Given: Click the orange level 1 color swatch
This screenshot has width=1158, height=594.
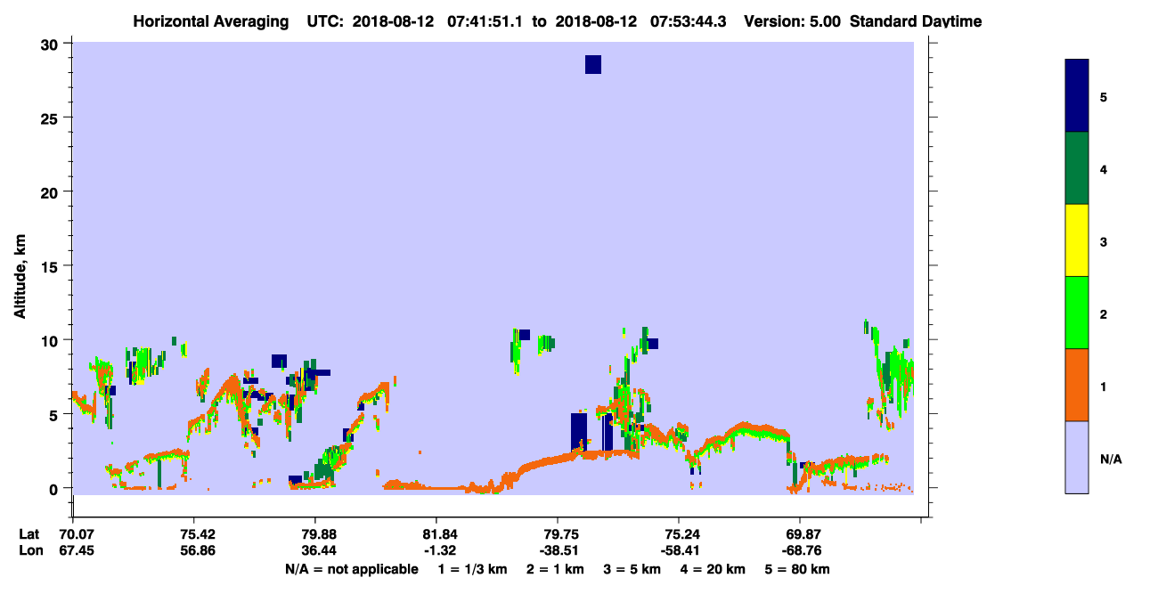Looking at the screenshot, I should pyautogui.click(x=1077, y=385).
